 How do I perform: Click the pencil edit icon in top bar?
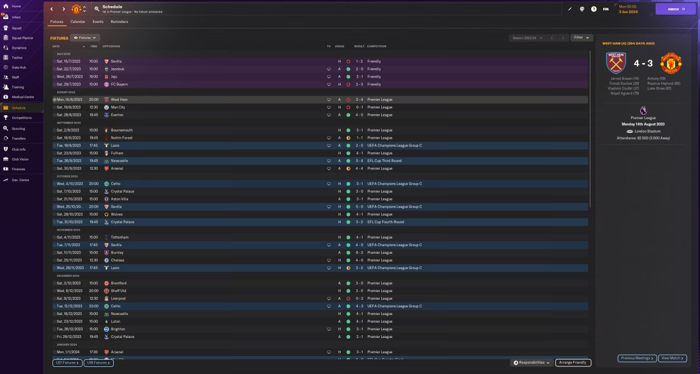point(569,9)
